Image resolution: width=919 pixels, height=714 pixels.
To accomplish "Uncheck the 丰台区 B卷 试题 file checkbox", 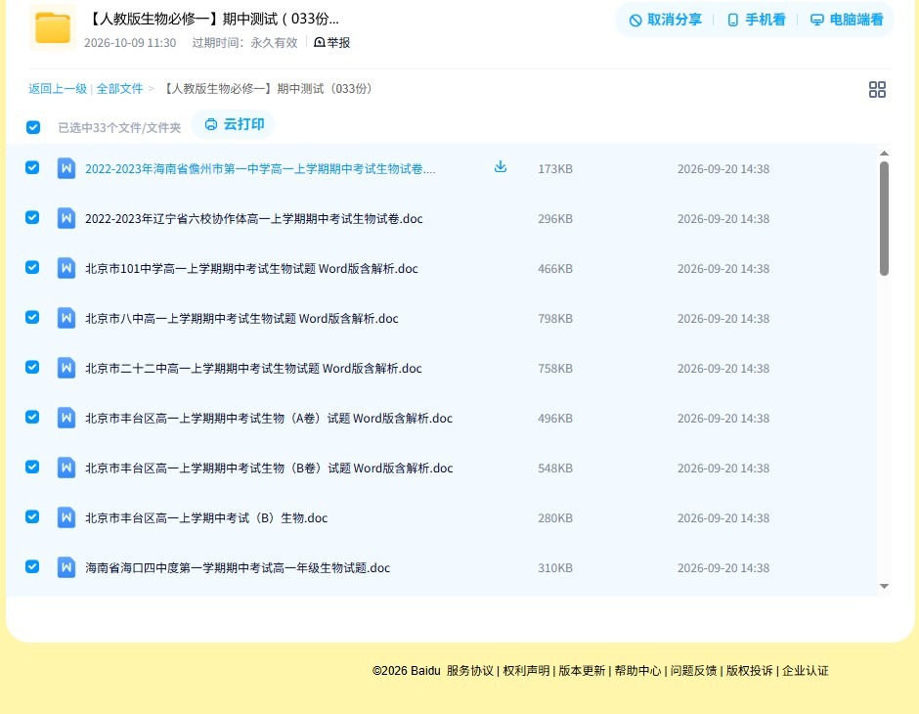I will (x=32, y=467).
